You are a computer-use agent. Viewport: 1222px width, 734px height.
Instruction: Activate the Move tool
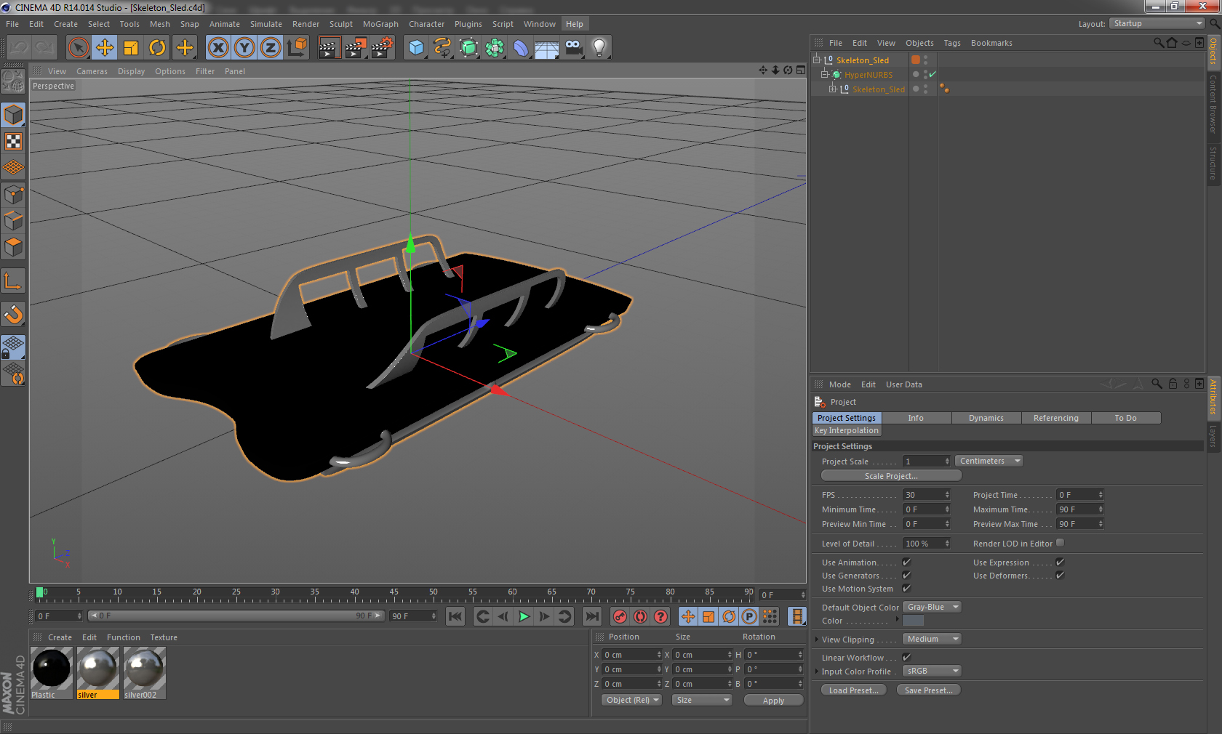pos(105,48)
